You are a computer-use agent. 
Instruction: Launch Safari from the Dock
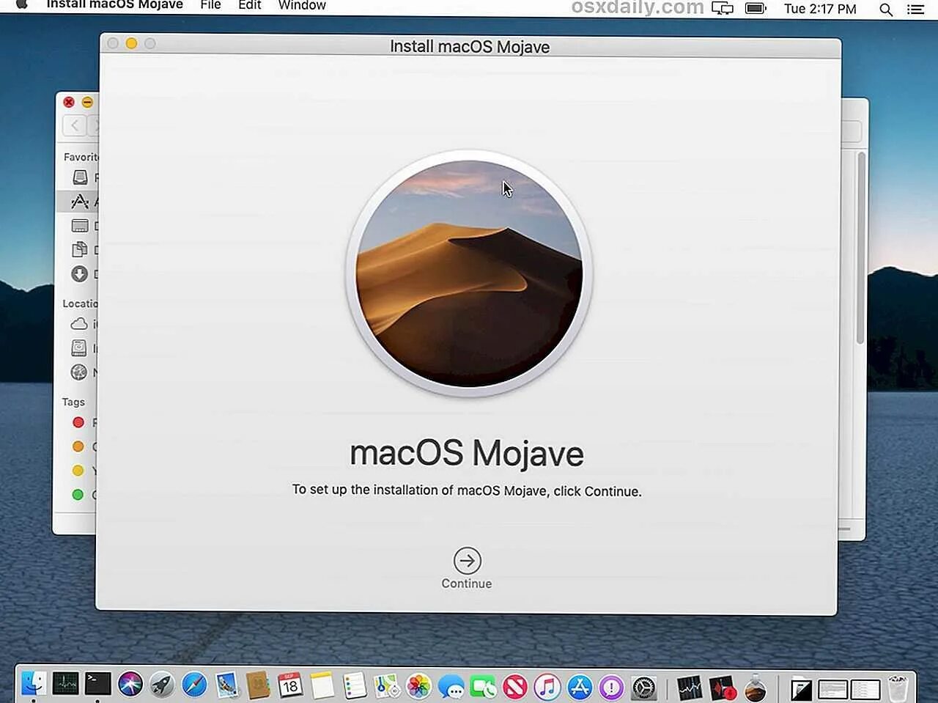(194, 685)
